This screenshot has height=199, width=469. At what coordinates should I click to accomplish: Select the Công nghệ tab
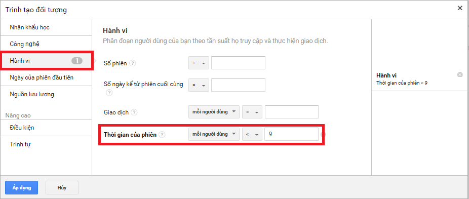pyautogui.click(x=46, y=44)
